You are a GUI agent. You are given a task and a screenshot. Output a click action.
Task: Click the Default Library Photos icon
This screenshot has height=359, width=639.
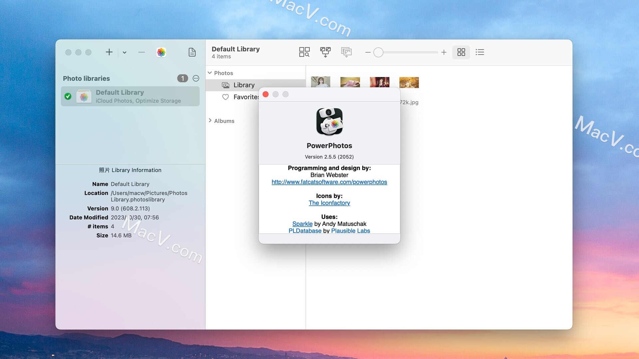pos(84,96)
